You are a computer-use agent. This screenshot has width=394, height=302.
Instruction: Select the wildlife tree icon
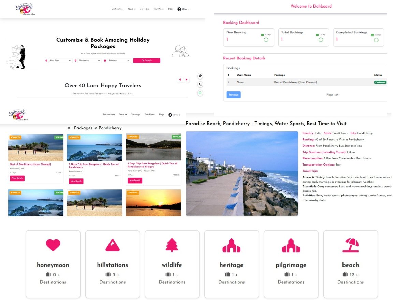point(172,245)
